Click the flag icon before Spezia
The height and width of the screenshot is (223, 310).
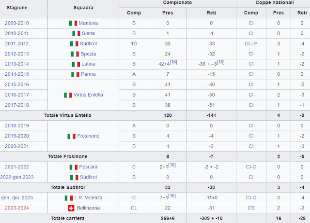pyautogui.click(x=75, y=54)
